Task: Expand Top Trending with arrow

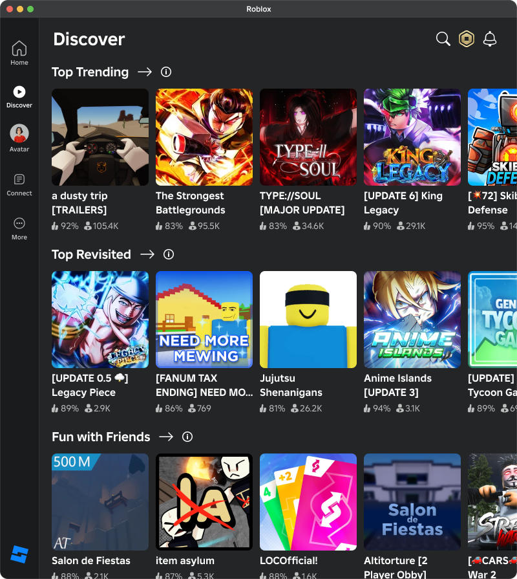Action: [x=145, y=72]
